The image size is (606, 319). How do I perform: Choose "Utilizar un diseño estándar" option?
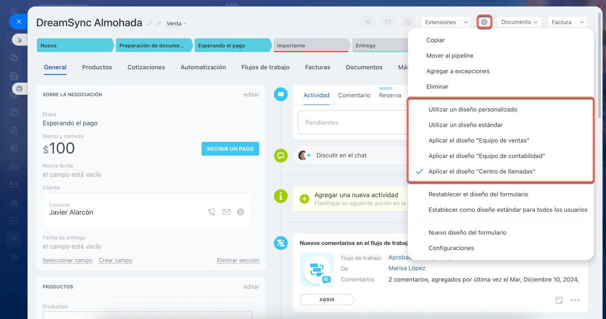465,125
